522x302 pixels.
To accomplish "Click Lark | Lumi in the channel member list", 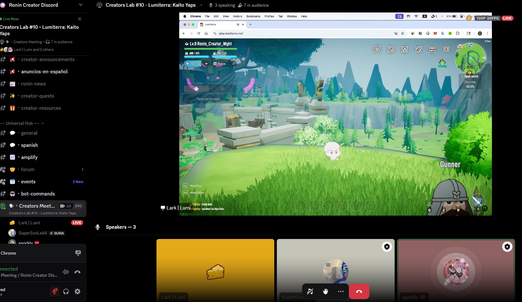I will click(29, 223).
